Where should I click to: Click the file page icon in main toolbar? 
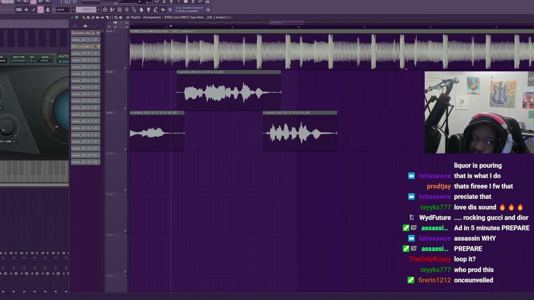point(141,10)
